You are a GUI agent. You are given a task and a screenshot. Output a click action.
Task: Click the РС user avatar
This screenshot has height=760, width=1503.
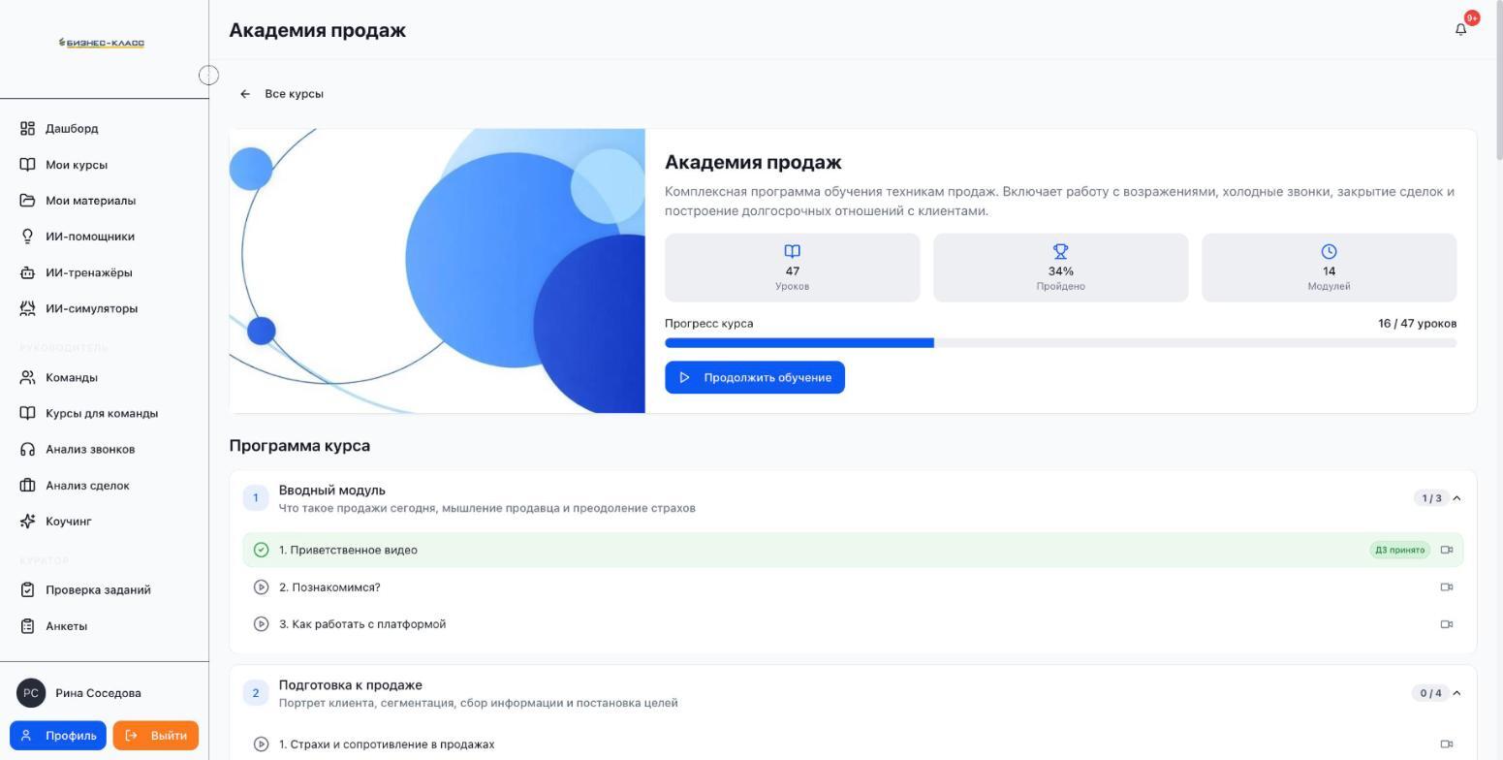coord(31,693)
